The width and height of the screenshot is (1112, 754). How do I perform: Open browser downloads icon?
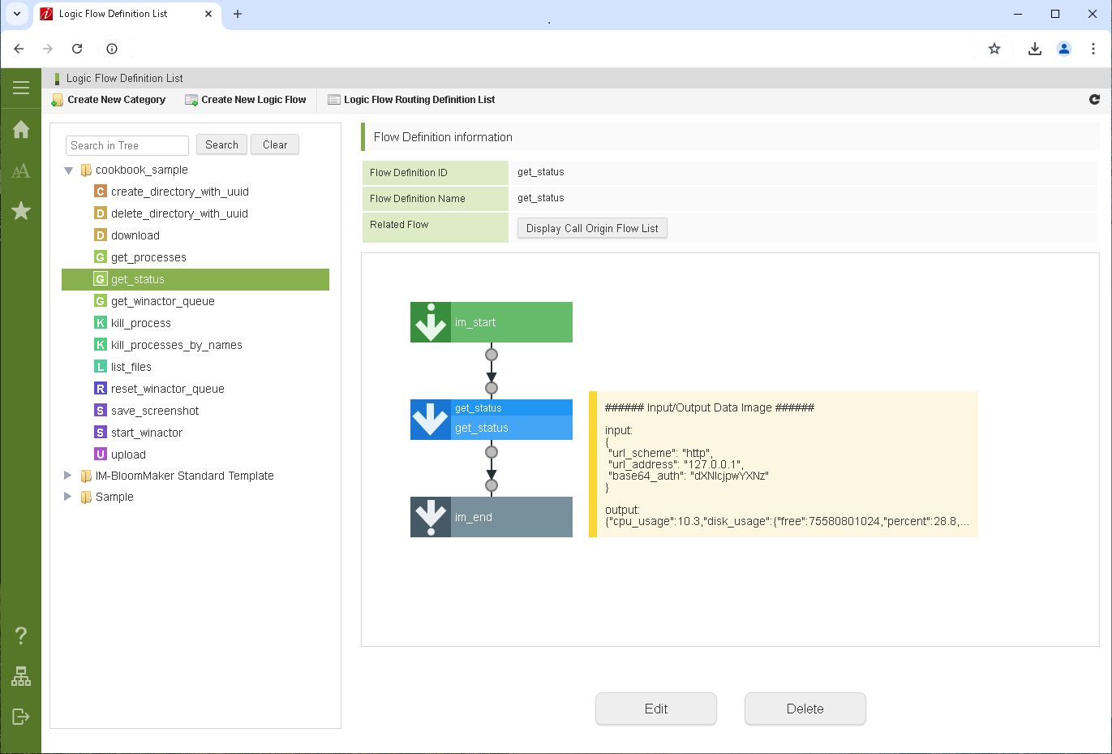pos(1035,49)
